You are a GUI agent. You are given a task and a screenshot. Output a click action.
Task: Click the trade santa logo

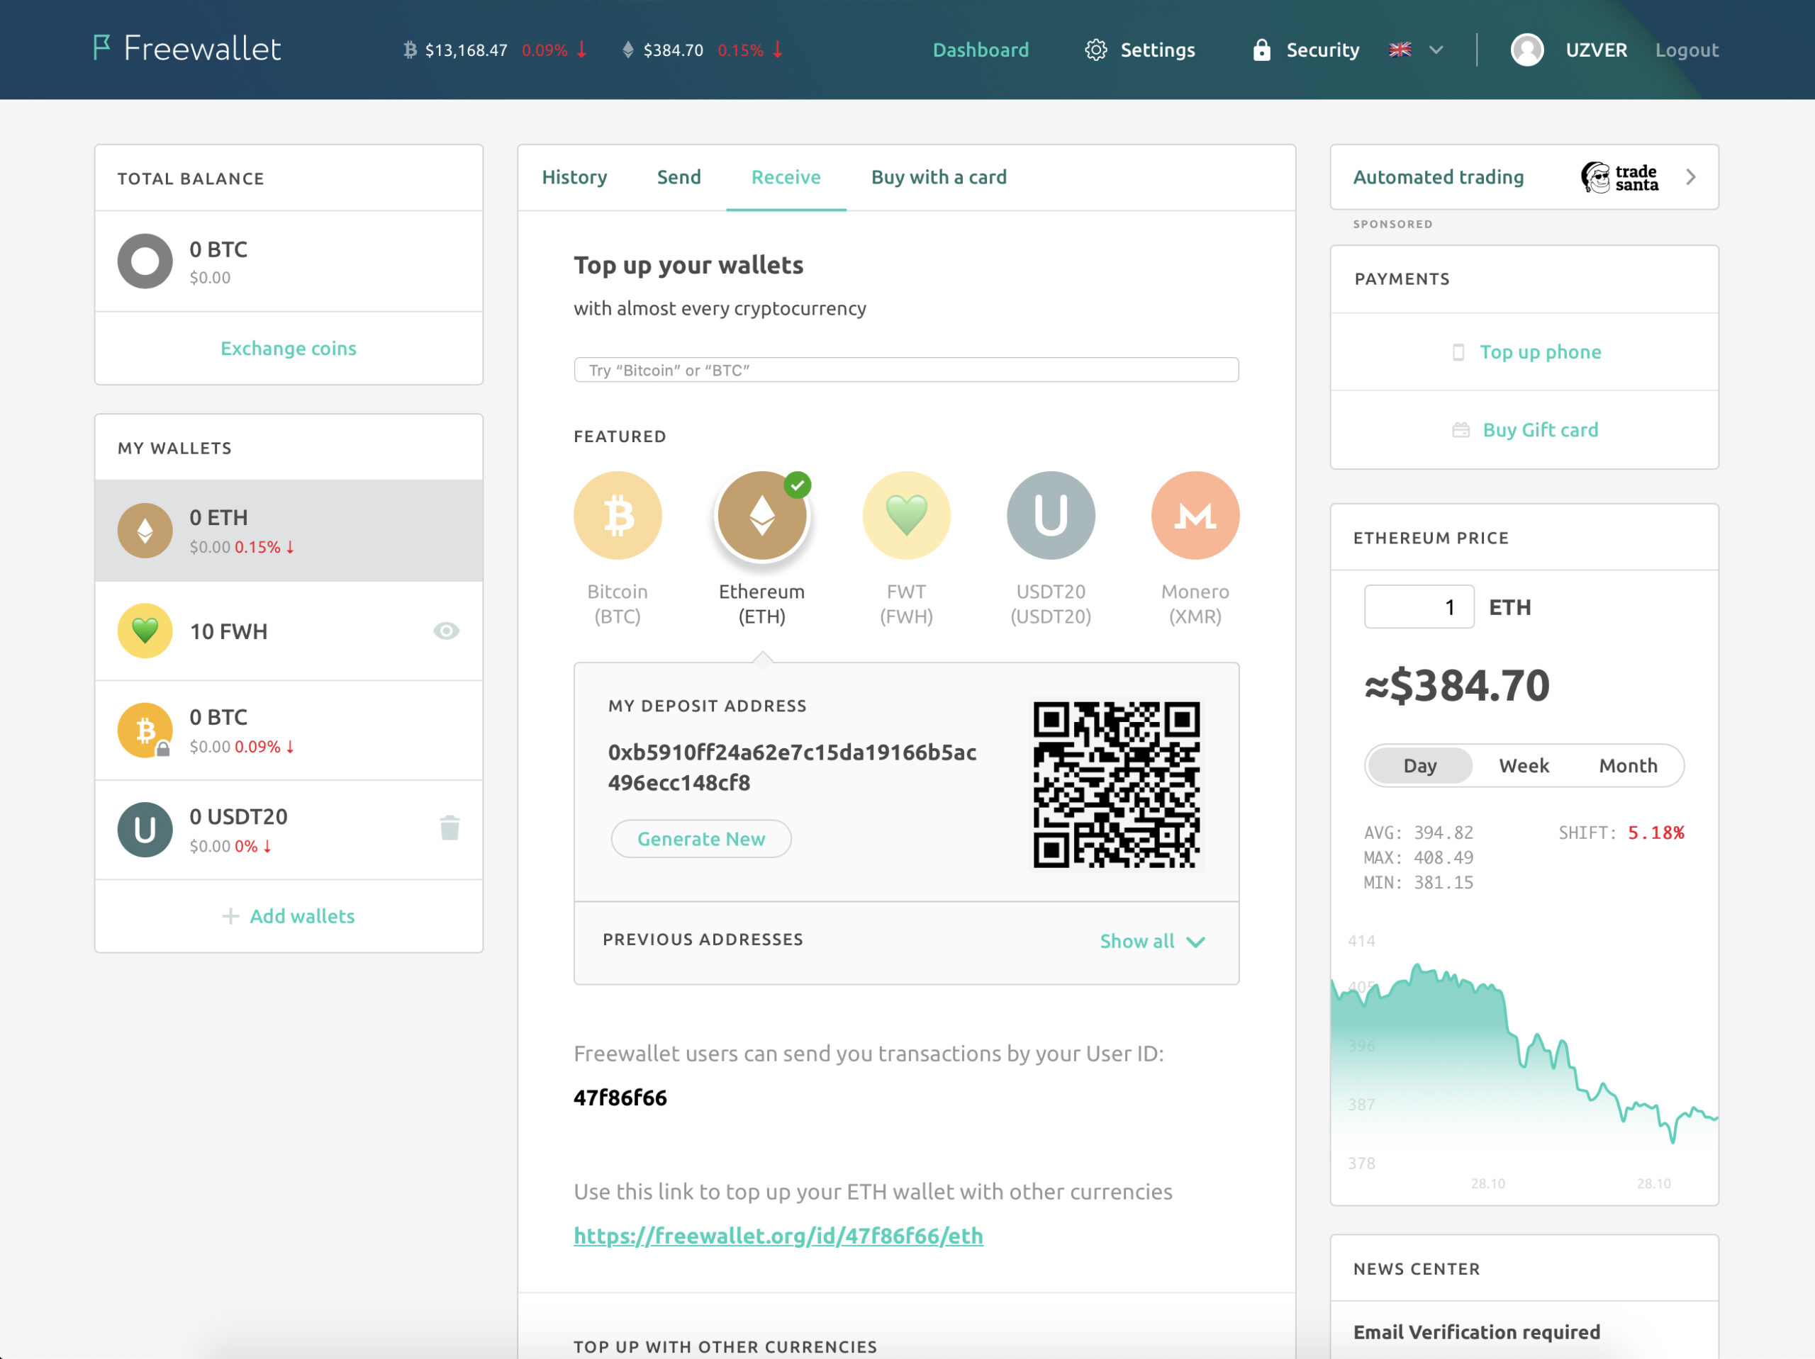point(1620,177)
